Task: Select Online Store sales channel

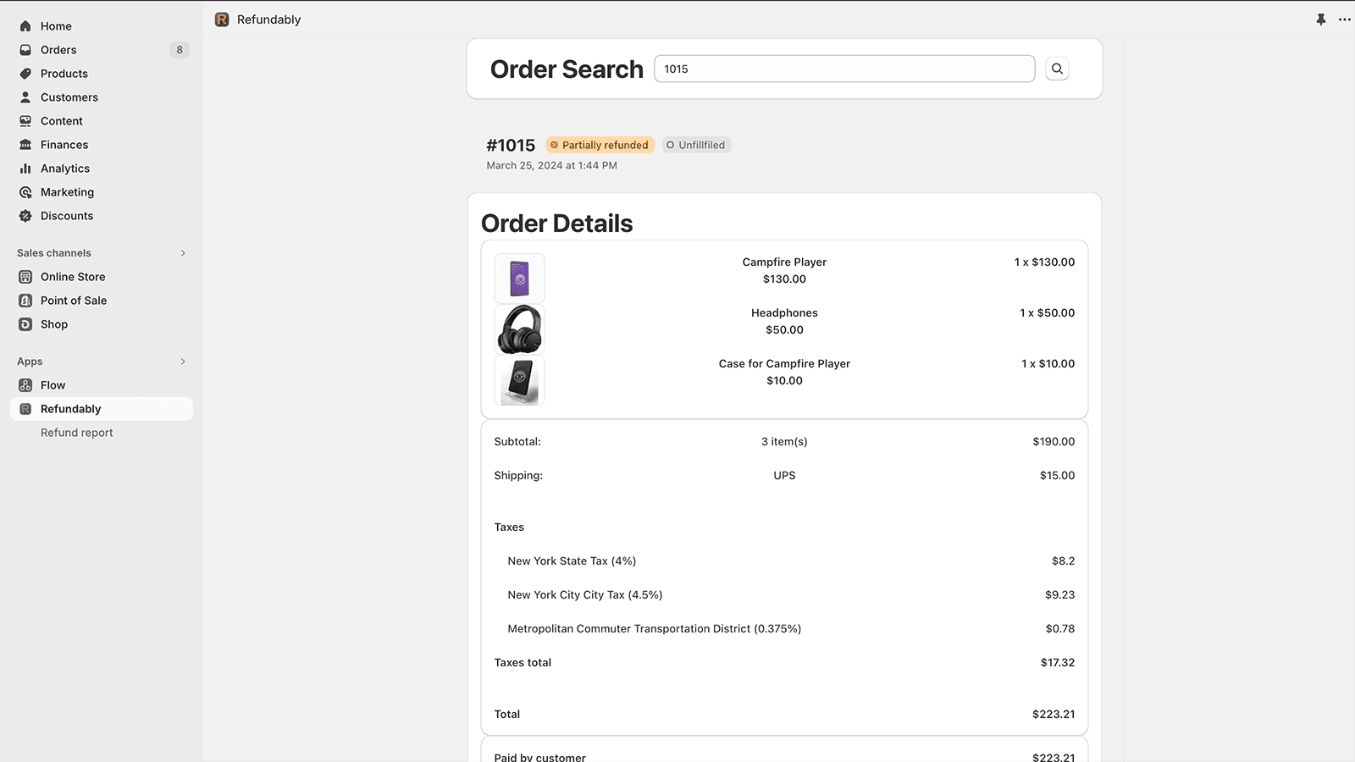Action: (x=73, y=277)
